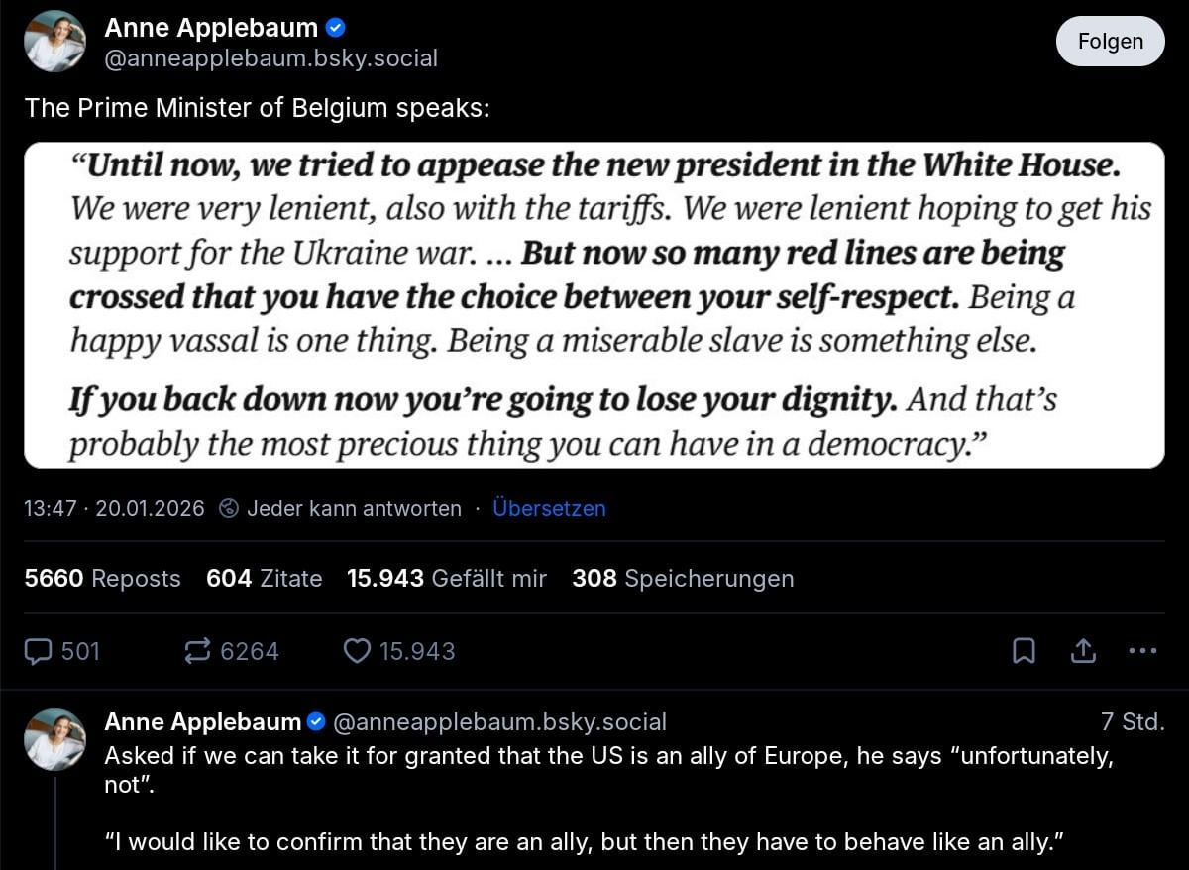Click blue verified badge beside top author name
Viewport: 1189px width, 870px height.
click(336, 28)
